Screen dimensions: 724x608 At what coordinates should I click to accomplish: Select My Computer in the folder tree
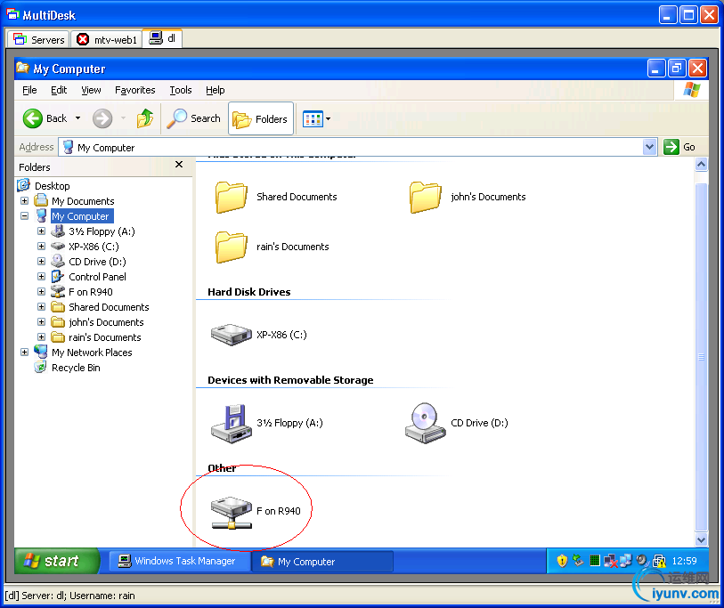click(x=80, y=216)
